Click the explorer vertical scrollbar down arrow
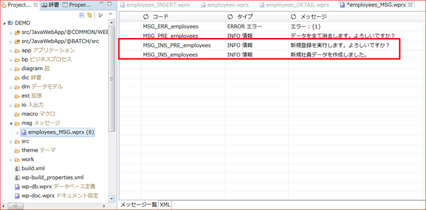 [x=112, y=199]
